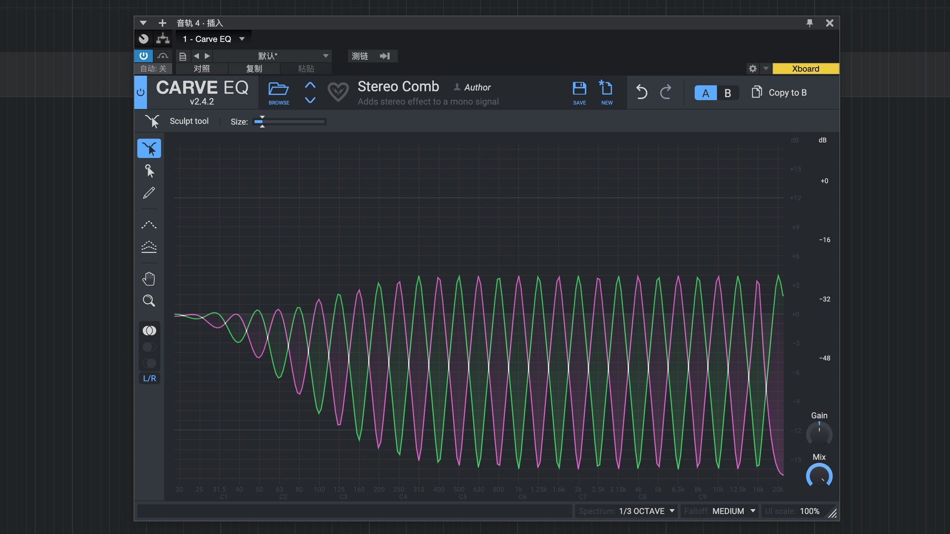950x534 pixels.
Task: Choose the dotted peak curve tool
Action: pos(149,225)
